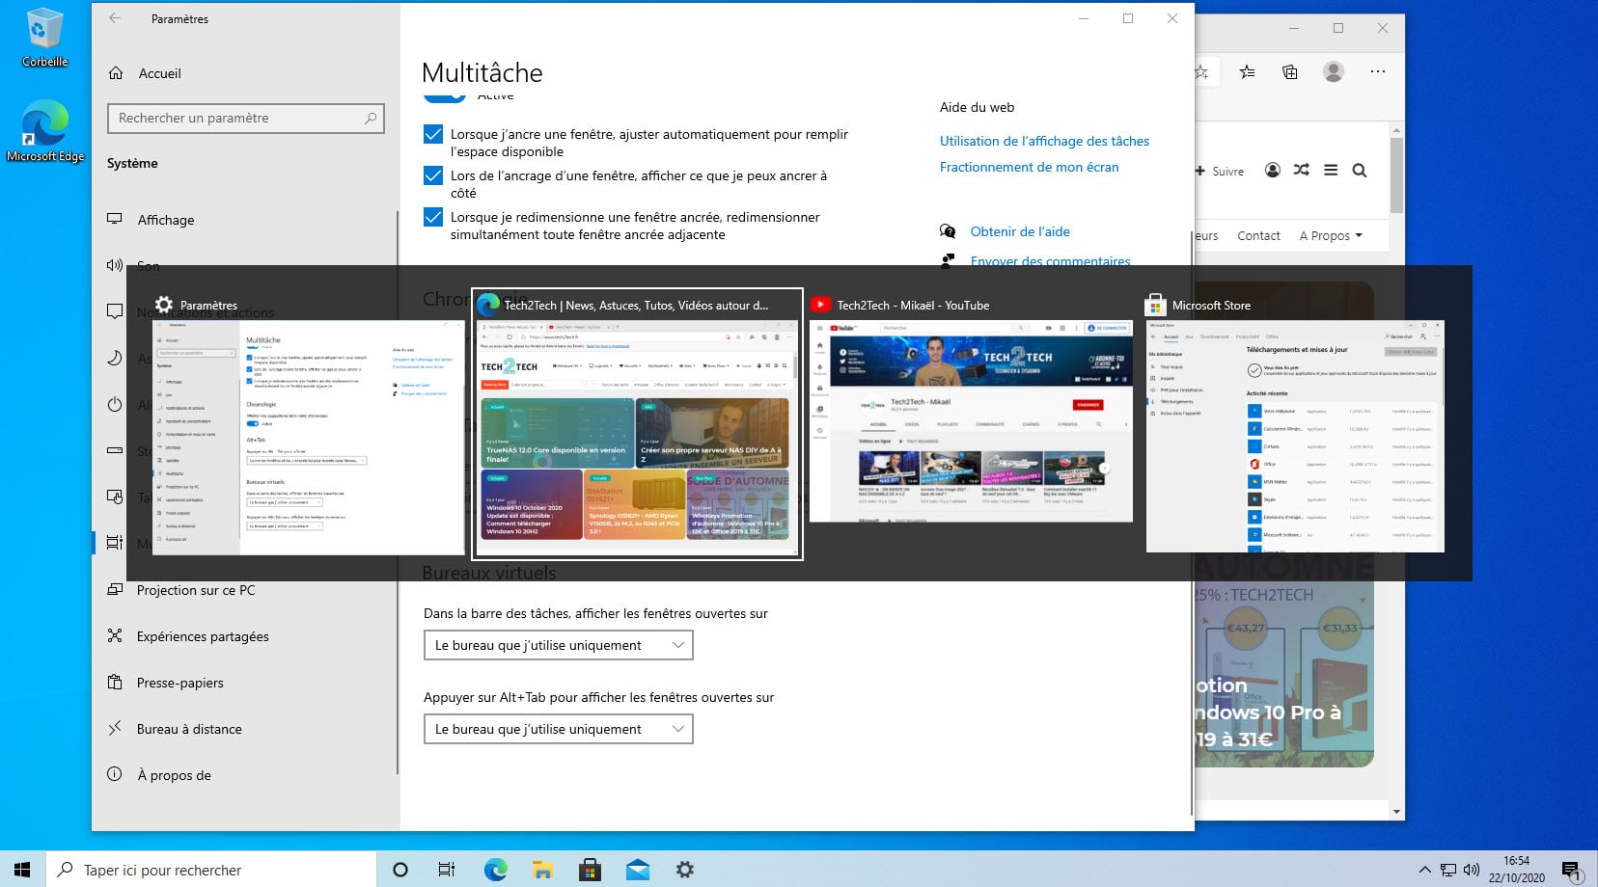This screenshot has height=887, width=1598.
Task: Click the Expériences partagées sidebar icon
Action: pyautogui.click(x=115, y=635)
